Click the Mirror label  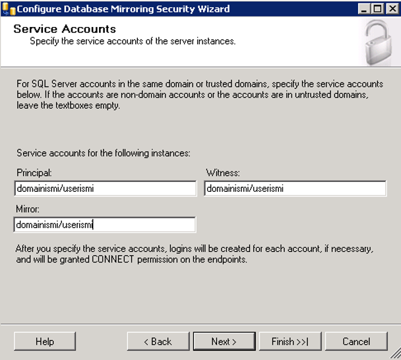point(28,209)
